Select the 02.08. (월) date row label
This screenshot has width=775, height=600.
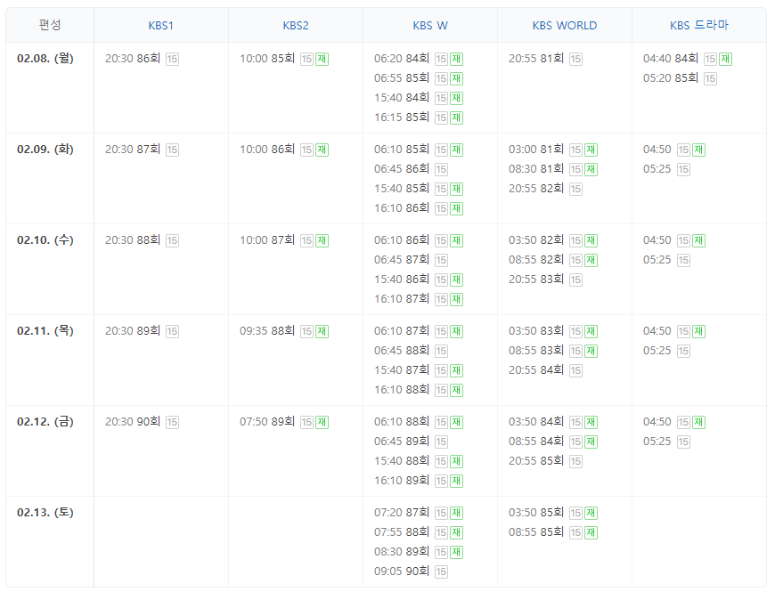(x=45, y=58)
